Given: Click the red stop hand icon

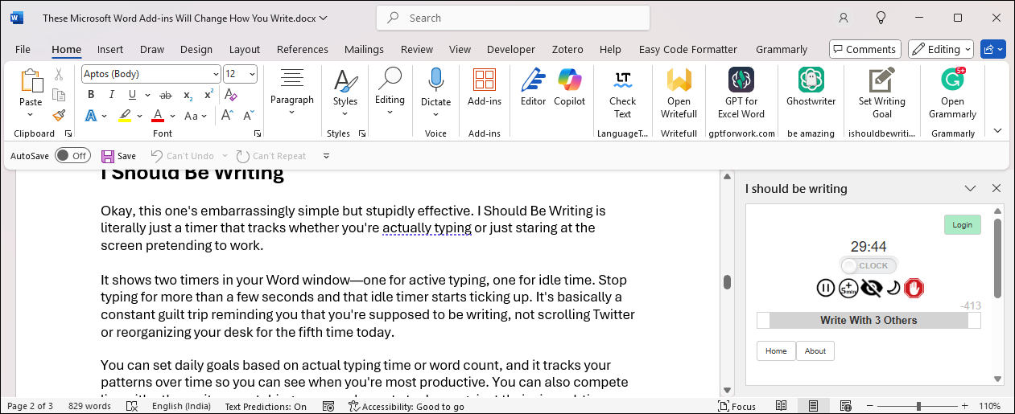Looking at the screenshot, I should click(914, 288).
